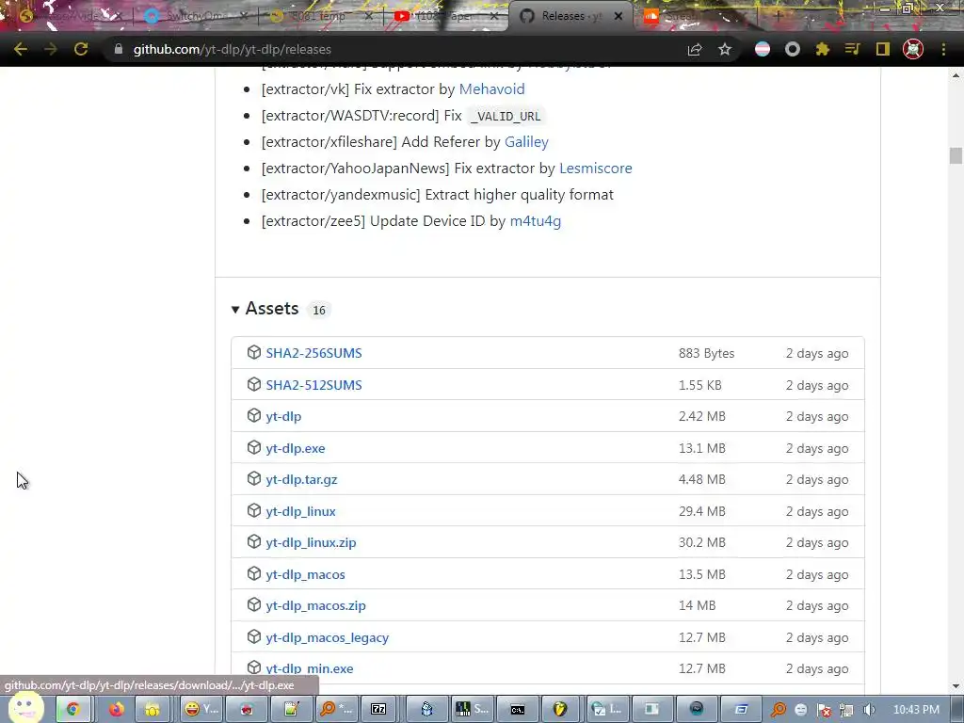
Task: Click the github.com address bar URL
Action: [x=233, y=49]
